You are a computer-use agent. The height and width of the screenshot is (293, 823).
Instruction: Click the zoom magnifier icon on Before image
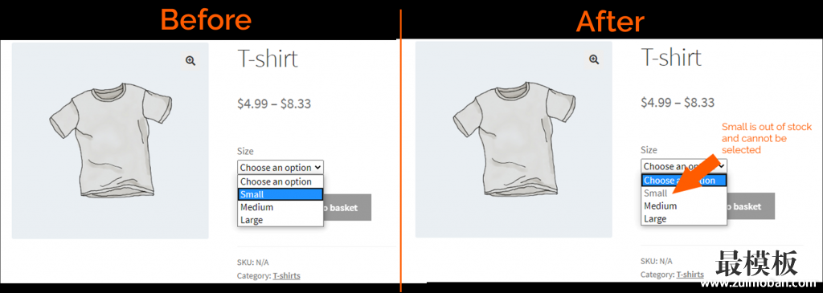[x=190, y=61]
